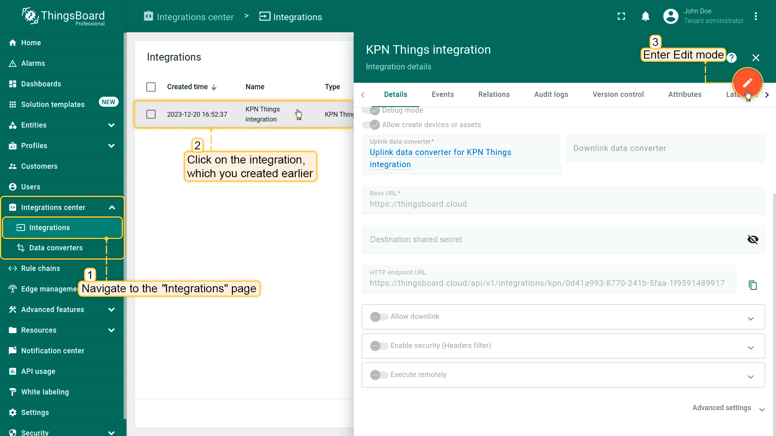Copy the HTTP endpoint URL
This screenshot has width=776, height=436.
point(753,285)
